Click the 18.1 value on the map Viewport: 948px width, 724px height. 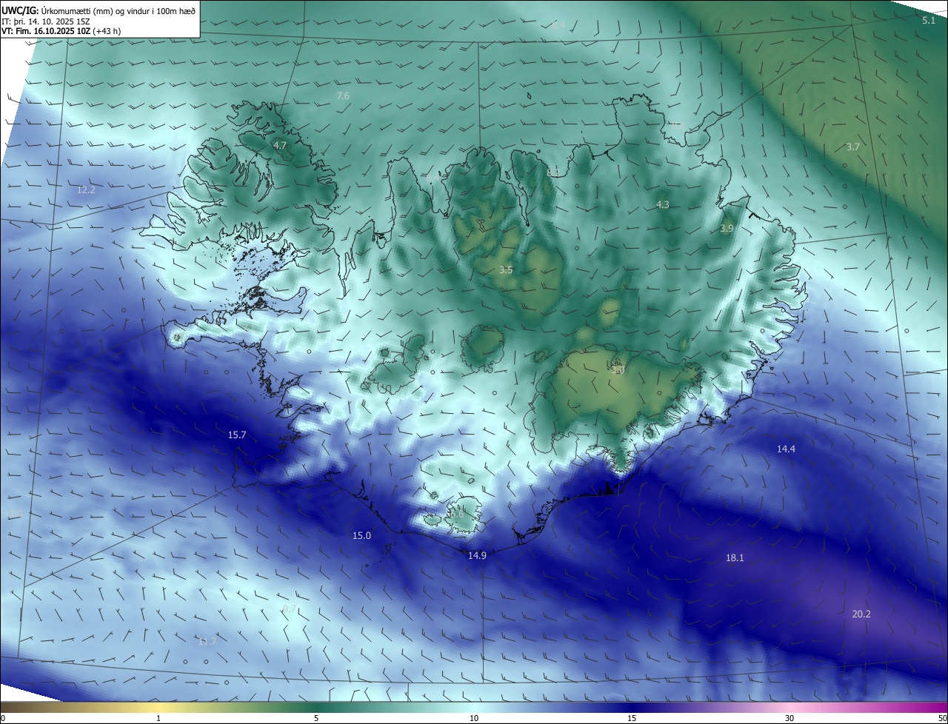click(735, 557)
